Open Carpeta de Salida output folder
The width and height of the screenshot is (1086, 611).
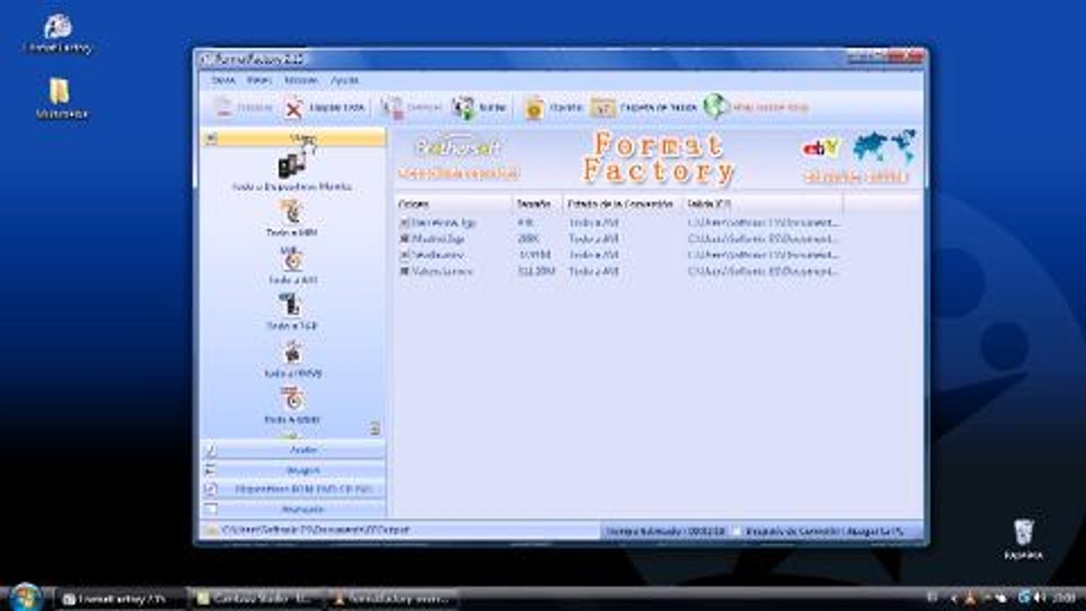tap(644, 108)
